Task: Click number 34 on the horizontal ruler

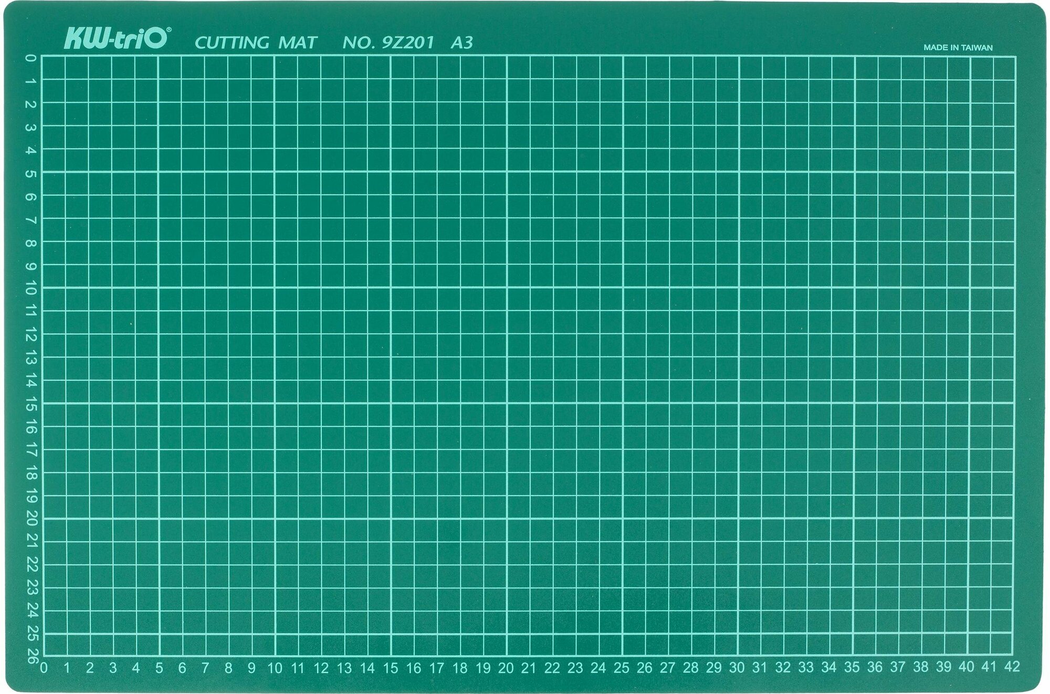Action: [x=828, y=667]
